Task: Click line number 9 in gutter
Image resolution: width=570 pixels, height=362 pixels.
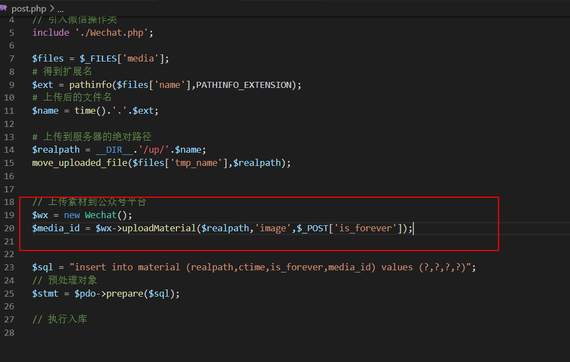Action: (x=12, y=85)
